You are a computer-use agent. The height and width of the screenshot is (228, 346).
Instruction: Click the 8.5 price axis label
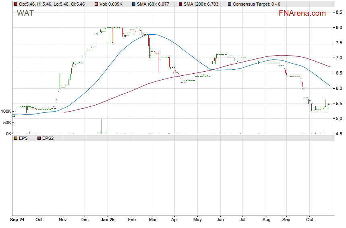(x=339, y=12)
